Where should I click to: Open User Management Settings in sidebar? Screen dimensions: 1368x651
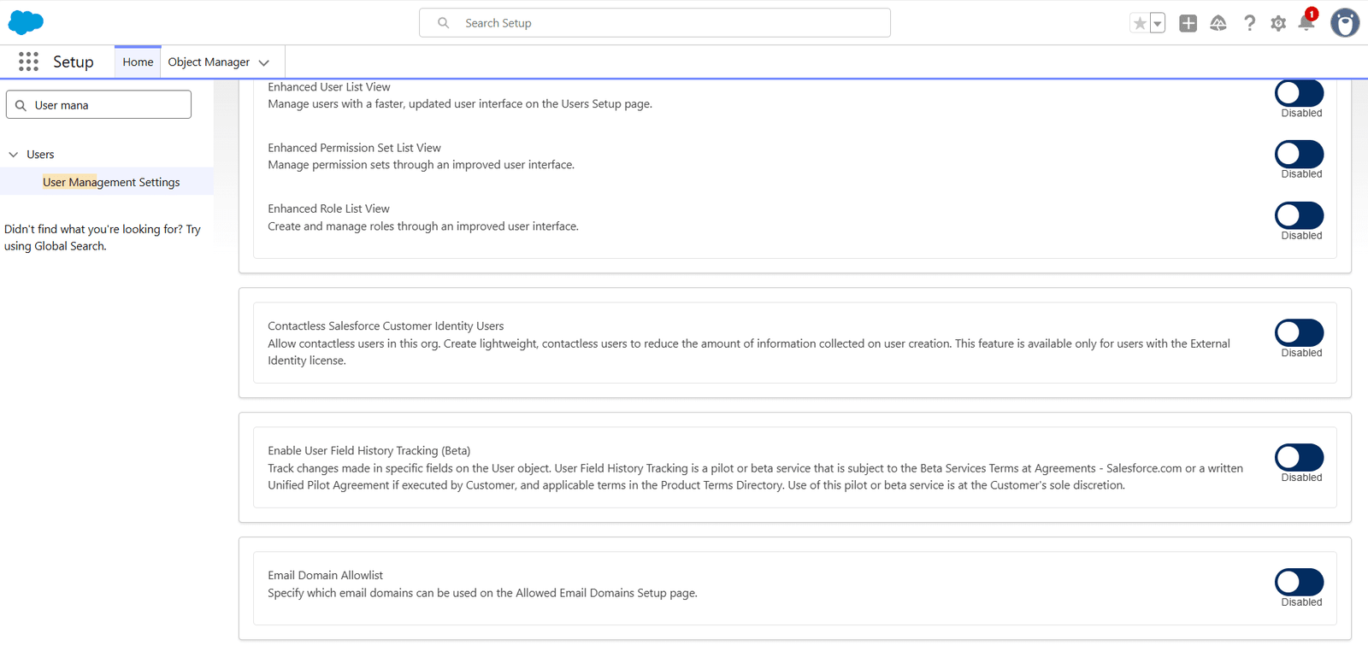click(x=111, y=182)
